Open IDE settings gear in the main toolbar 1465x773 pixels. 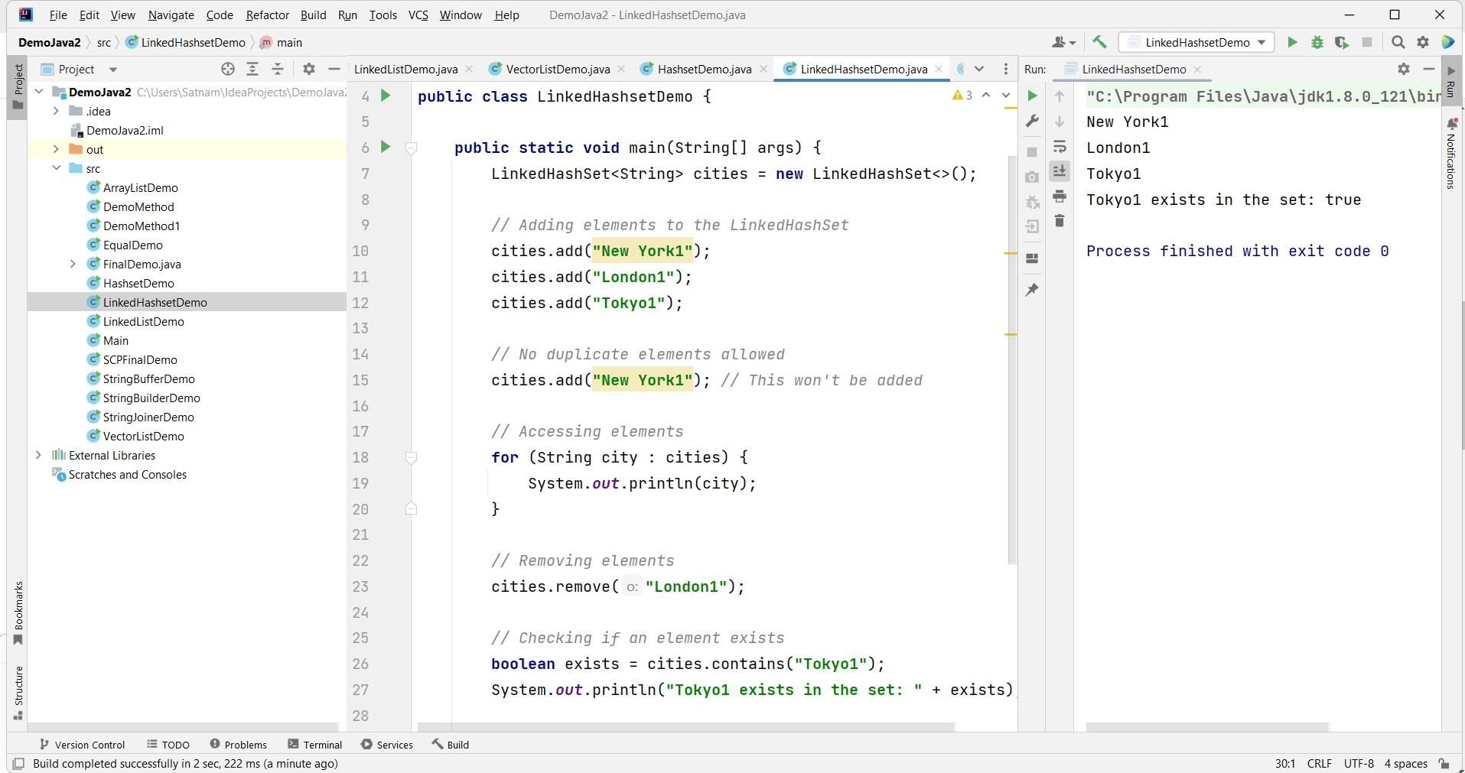pos(1423,42)
